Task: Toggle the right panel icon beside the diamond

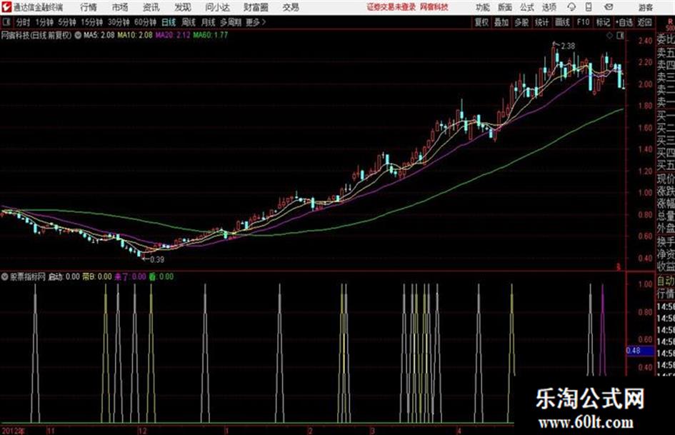Action: [x=620, y=36]
